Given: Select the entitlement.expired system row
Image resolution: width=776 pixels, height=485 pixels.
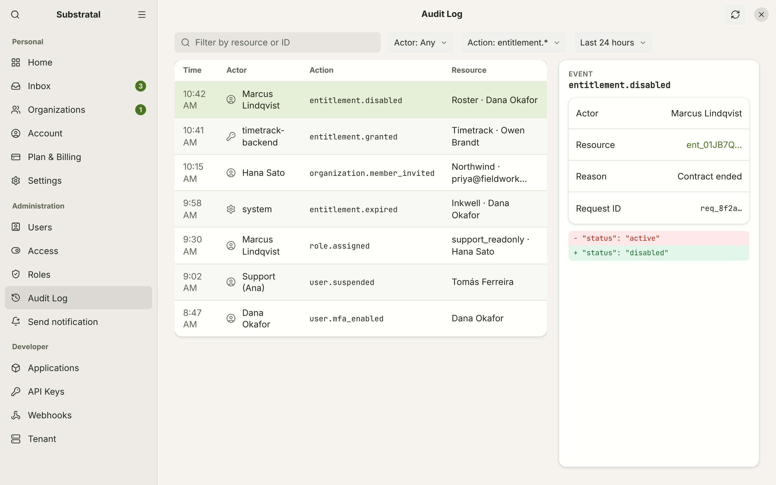Looking at the screenshot, I should 360,209.
